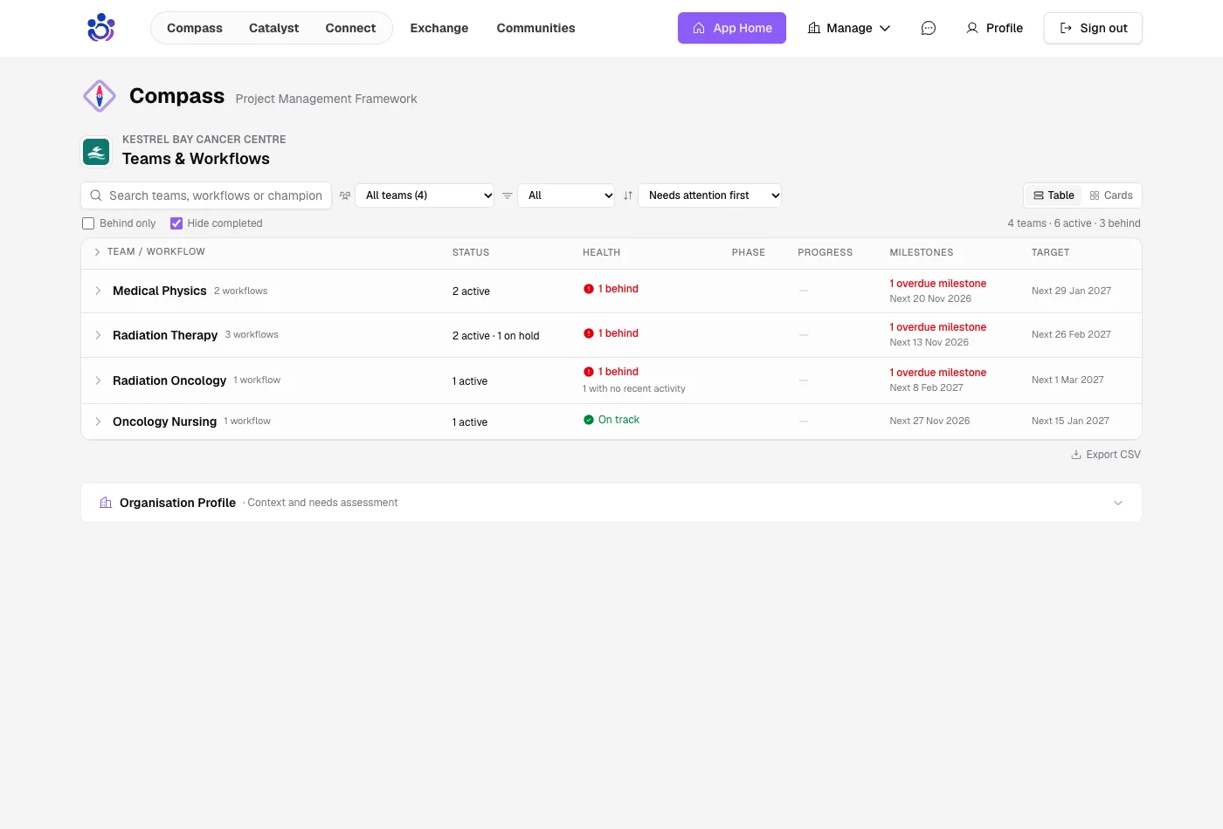Click Medical Physics overdue milestone text
Viewport: 1223px width, 829px height.
coord(938,284)
